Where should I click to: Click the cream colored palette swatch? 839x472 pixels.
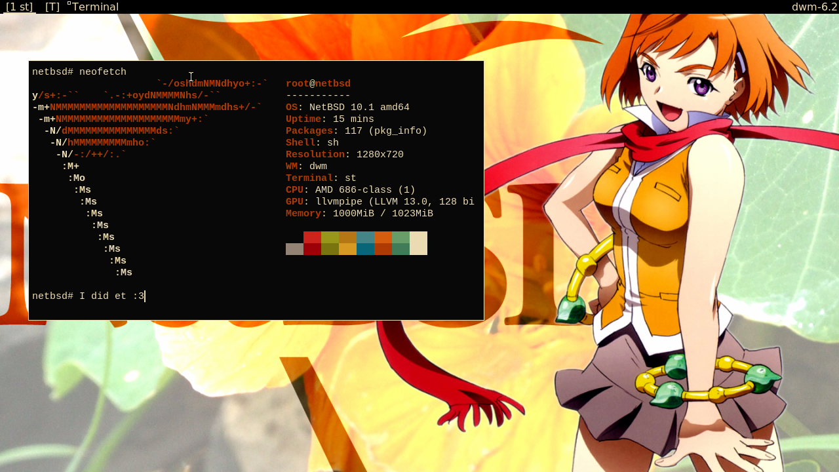[418, 243]
